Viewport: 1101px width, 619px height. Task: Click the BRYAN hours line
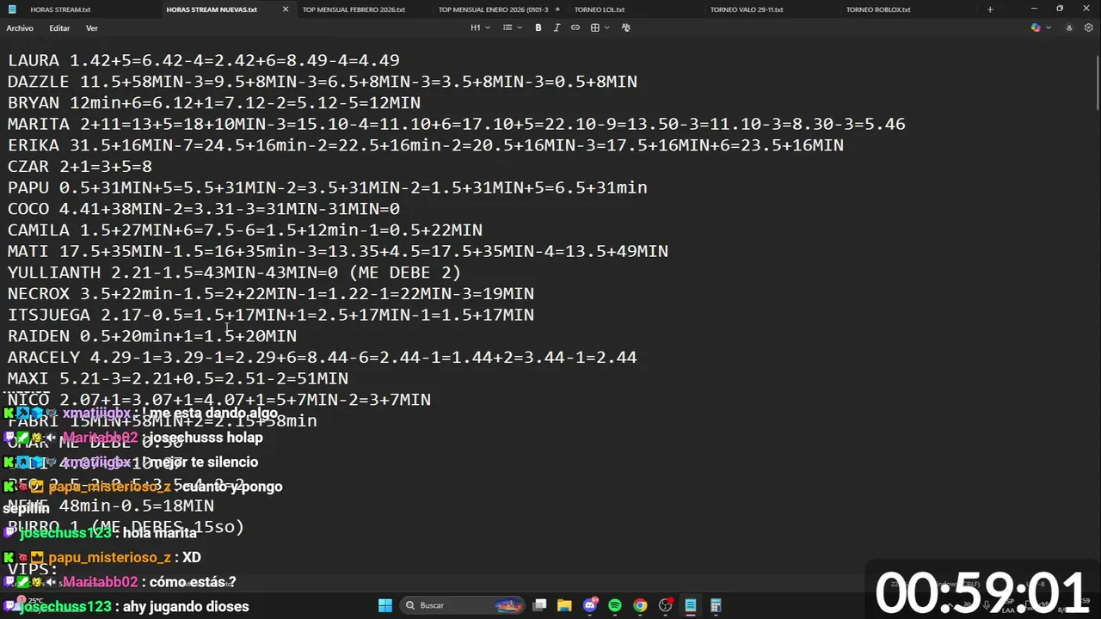[x=214, y=103]
